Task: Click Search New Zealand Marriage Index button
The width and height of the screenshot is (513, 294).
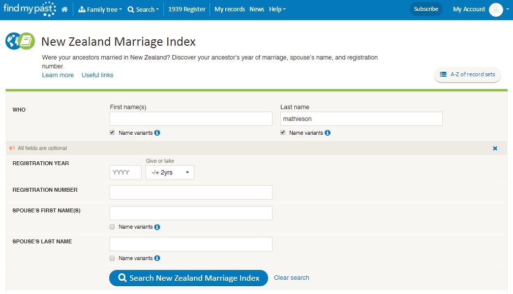Action: point(188,278)
